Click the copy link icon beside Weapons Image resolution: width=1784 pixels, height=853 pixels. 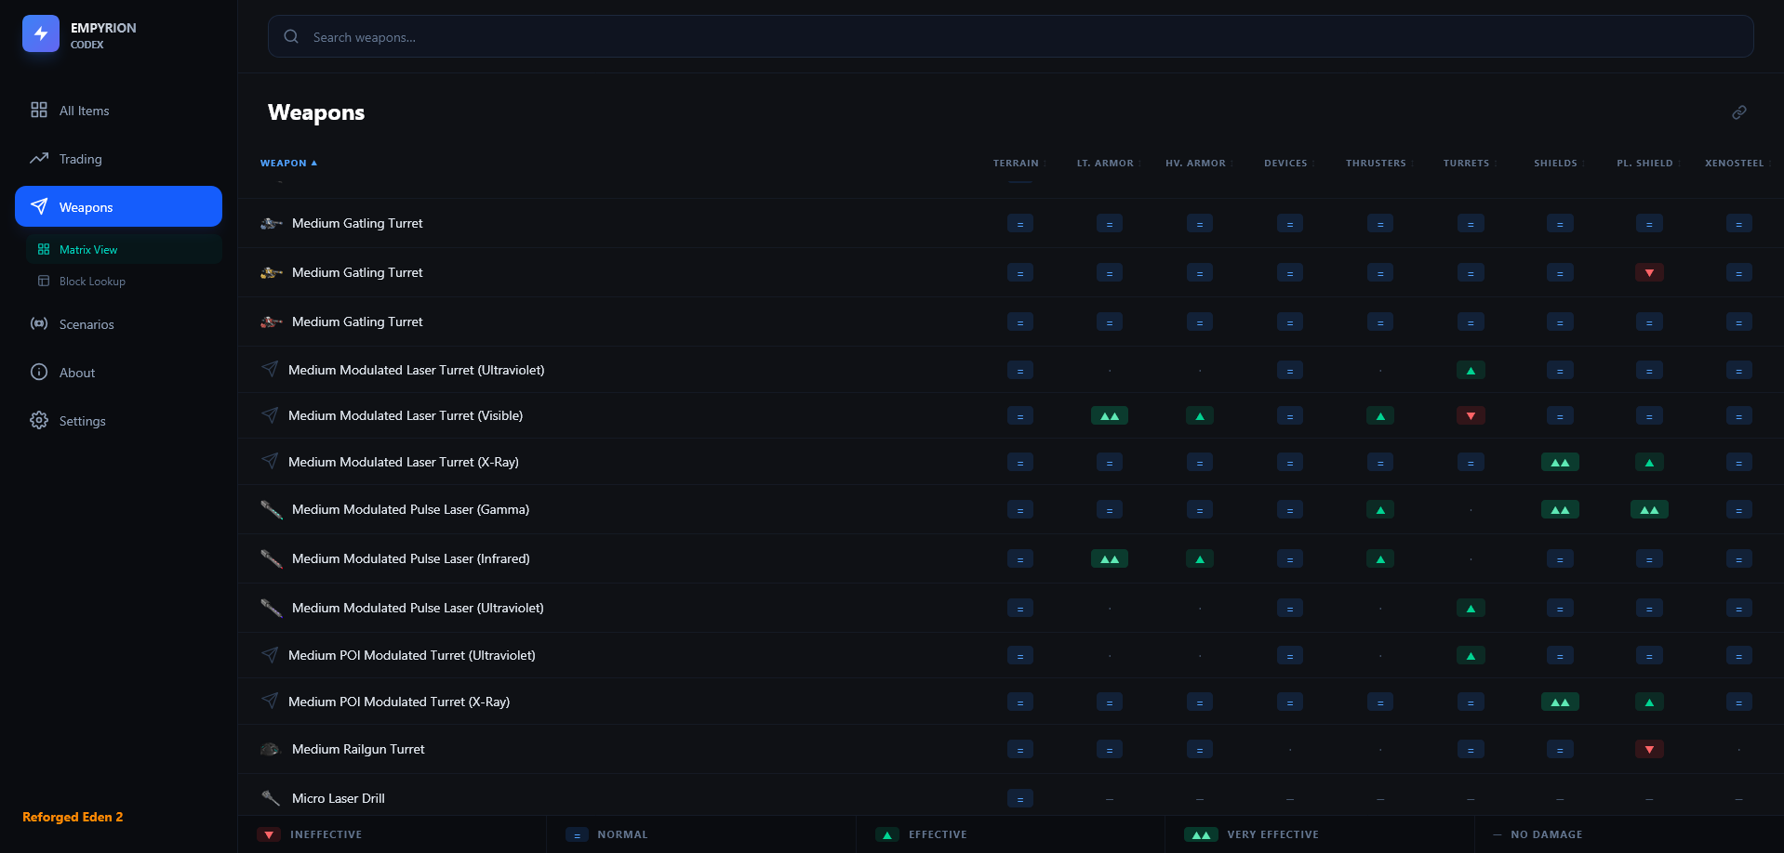(1738, 112)
